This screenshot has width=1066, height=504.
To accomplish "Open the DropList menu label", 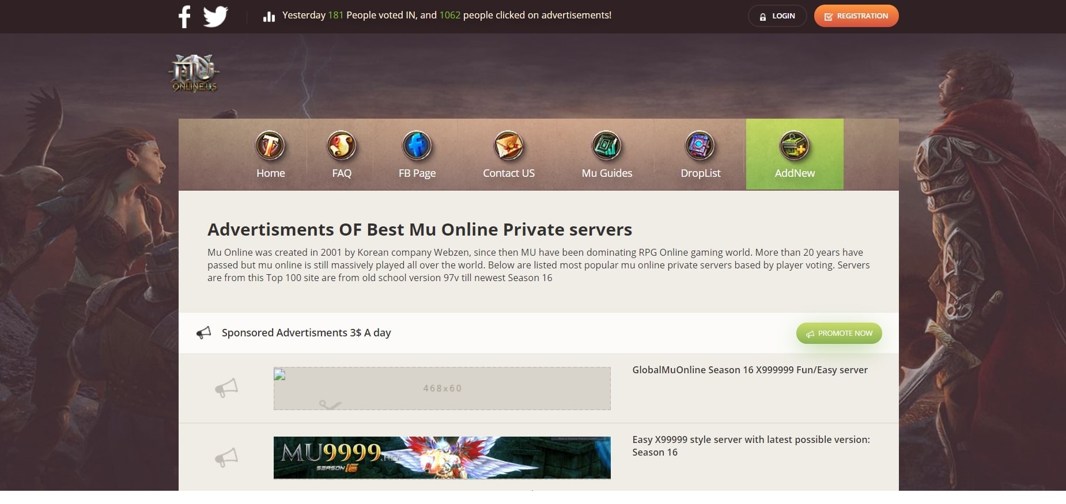I will [701, 173].
